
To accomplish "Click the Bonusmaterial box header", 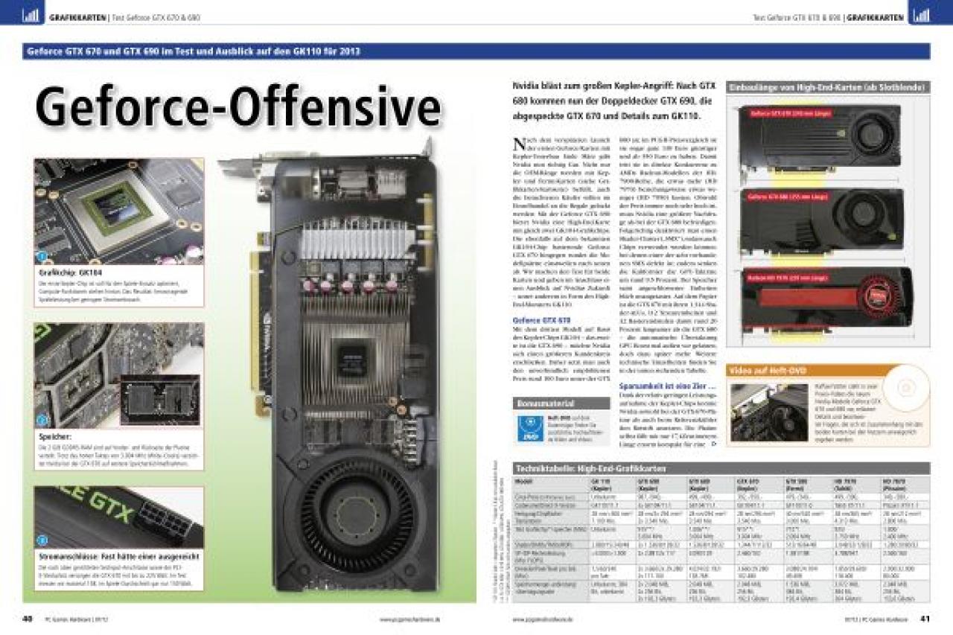I will (x=562, y=403).
